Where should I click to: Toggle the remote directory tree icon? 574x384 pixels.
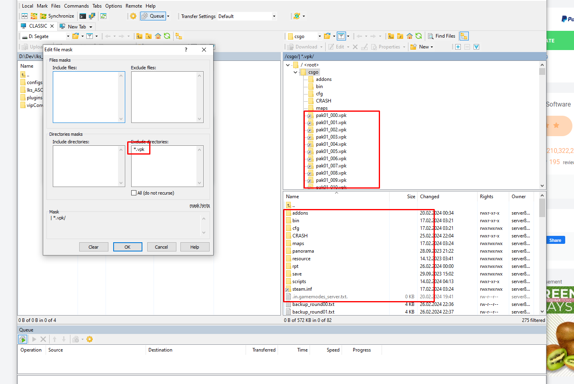pos(464,36)
